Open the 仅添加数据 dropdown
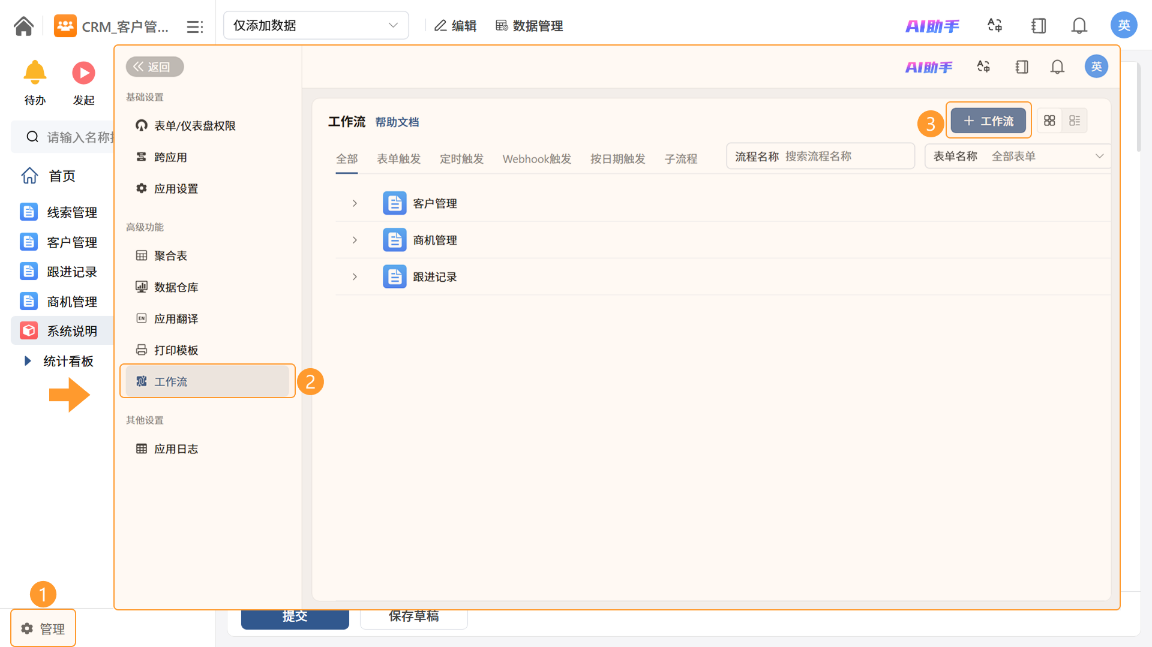1152x647 pixels. tap(316, 25)
